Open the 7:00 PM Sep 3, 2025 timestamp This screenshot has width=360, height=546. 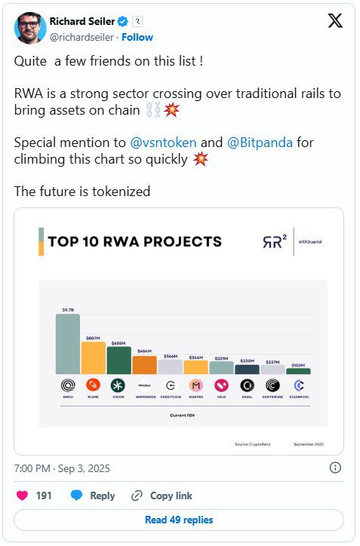pyautogui.click(x=62, y=468)
